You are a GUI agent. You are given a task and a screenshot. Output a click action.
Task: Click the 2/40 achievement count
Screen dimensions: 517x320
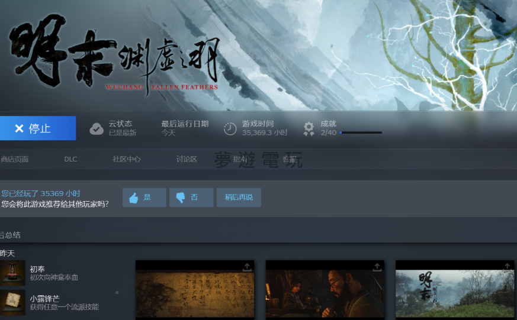coord(329,132)
